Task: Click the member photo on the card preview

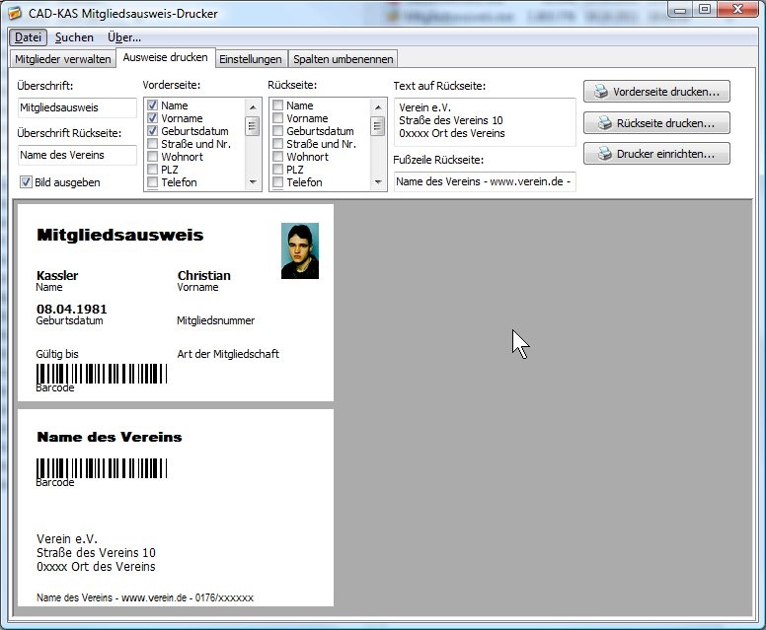Action: [299, 250]
